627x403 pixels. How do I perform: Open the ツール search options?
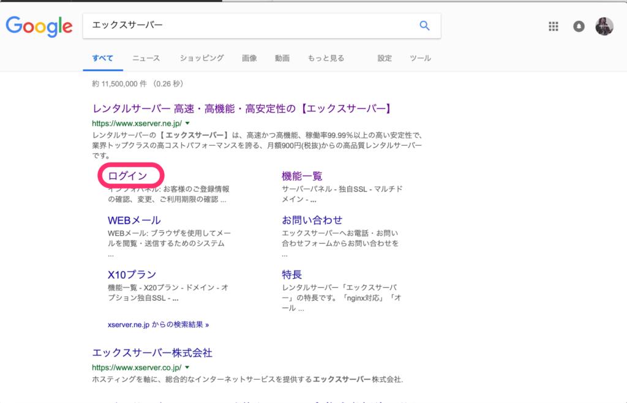pyautogui.click(x=420, y=58)
